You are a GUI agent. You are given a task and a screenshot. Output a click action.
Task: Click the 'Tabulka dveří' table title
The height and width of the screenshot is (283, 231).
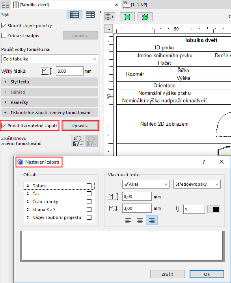point(201,40)
